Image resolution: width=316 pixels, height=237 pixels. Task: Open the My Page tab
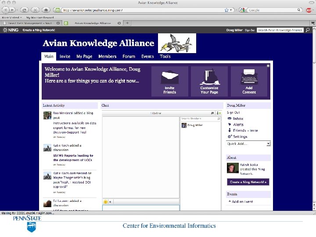point(84,57)
